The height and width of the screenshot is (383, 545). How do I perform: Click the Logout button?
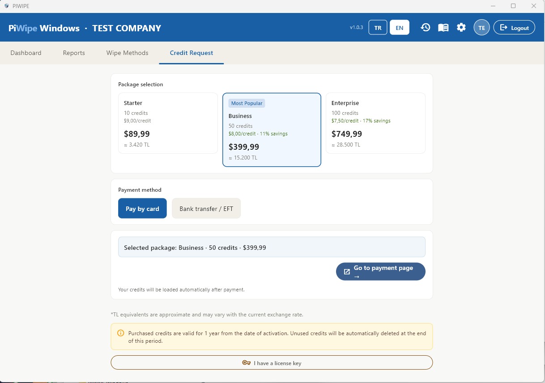pyautogui.click(x=514, y=27)
